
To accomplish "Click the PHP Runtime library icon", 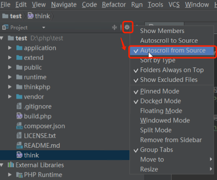I will pos(19,175).
